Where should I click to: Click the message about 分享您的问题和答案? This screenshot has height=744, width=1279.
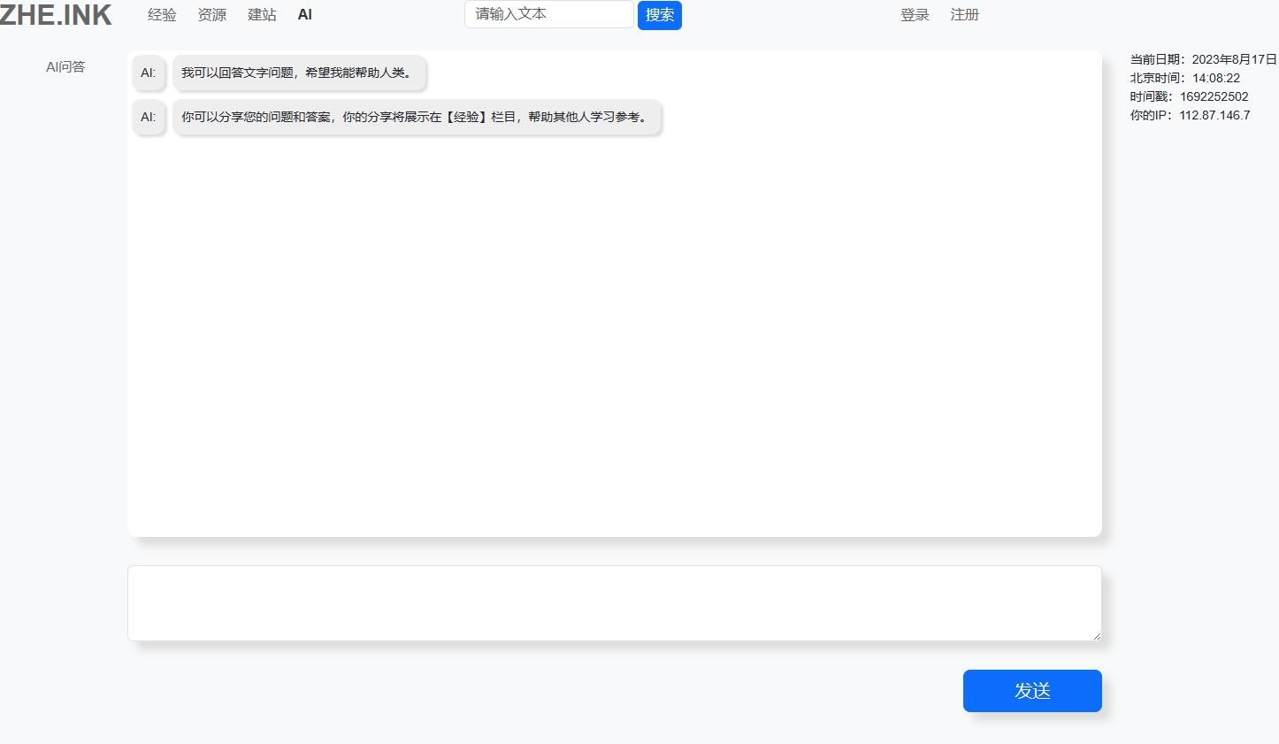[x=417, y=117]
